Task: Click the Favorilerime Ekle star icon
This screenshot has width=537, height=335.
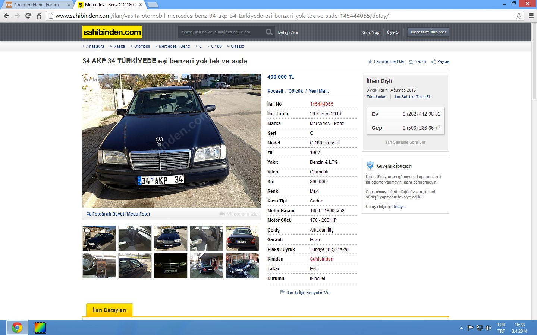Action: point(370,61)
